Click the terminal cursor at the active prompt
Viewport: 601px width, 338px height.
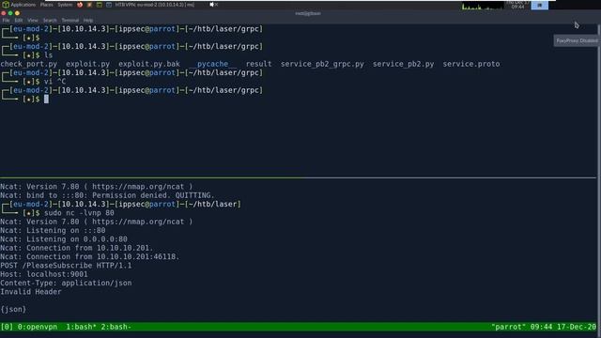(x=46, y=99)
